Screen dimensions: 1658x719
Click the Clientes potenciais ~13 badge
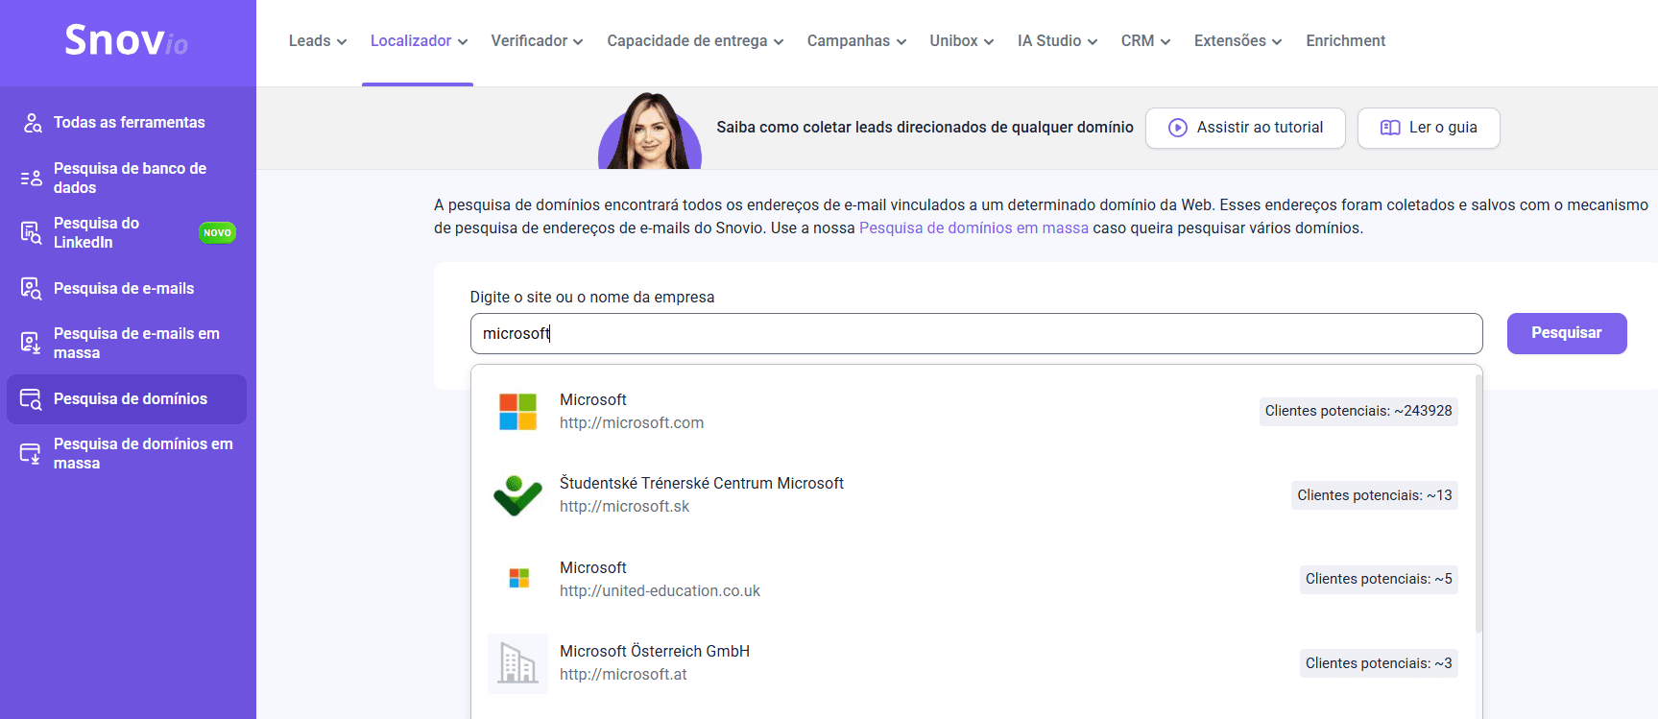pyautogui.click(x=1375, y=495)
